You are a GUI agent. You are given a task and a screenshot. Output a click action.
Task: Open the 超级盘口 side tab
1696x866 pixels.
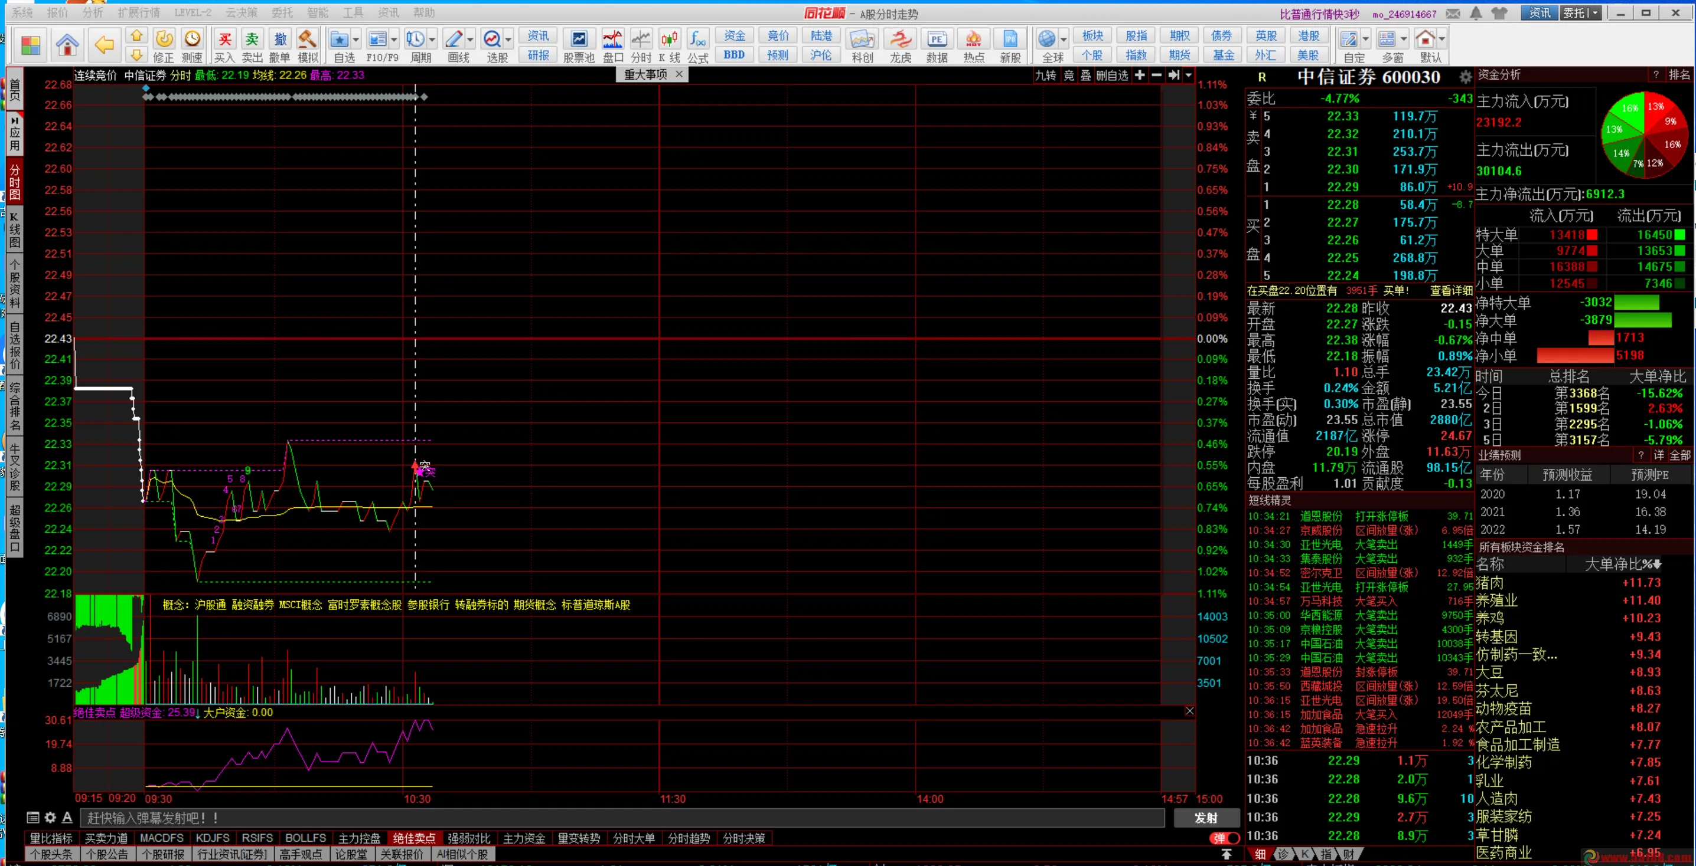click(15, 528)
